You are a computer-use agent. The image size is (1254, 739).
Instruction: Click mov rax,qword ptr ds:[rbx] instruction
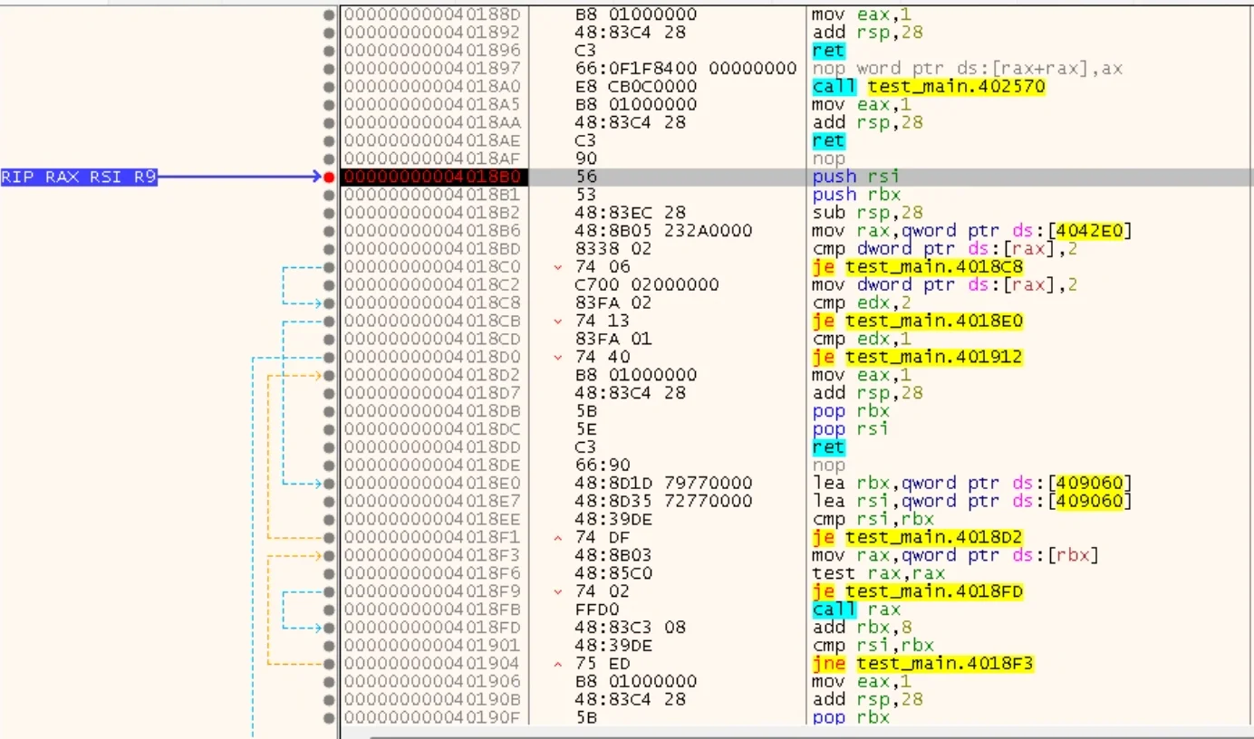(955, 556)
